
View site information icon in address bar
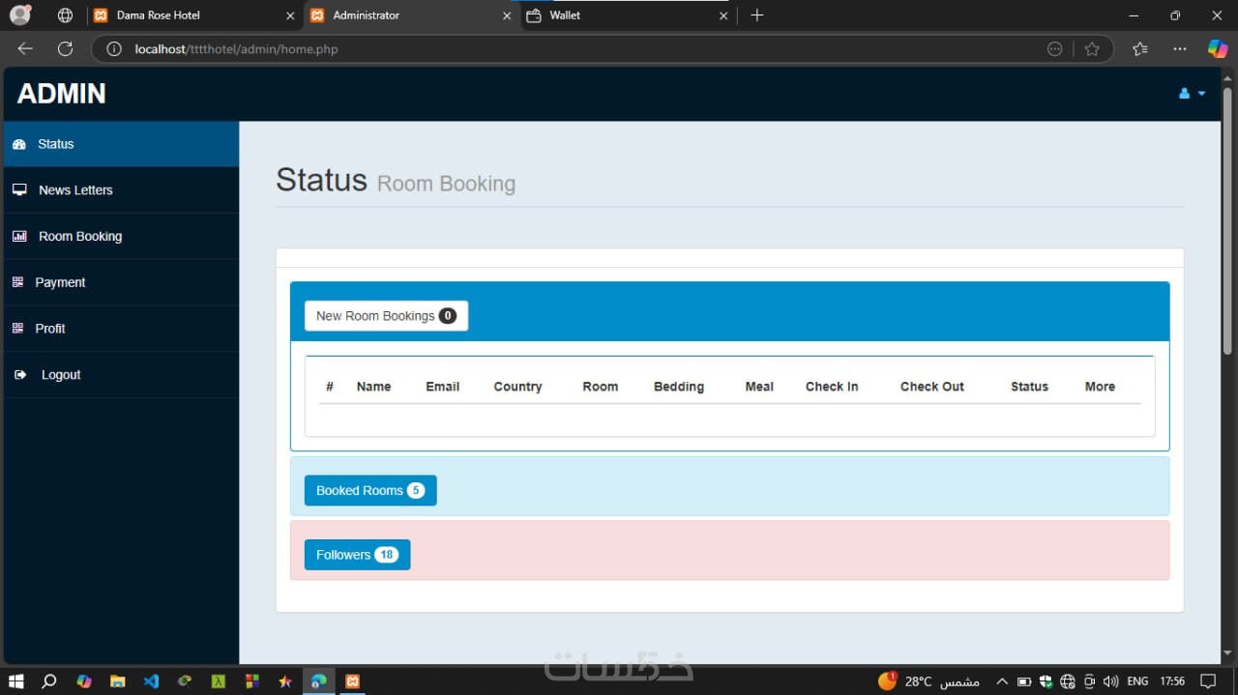click(113, 49)
